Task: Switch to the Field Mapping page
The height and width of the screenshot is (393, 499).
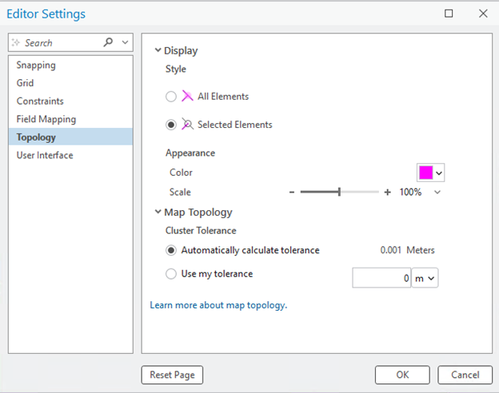Action: (x=46, y=119)
